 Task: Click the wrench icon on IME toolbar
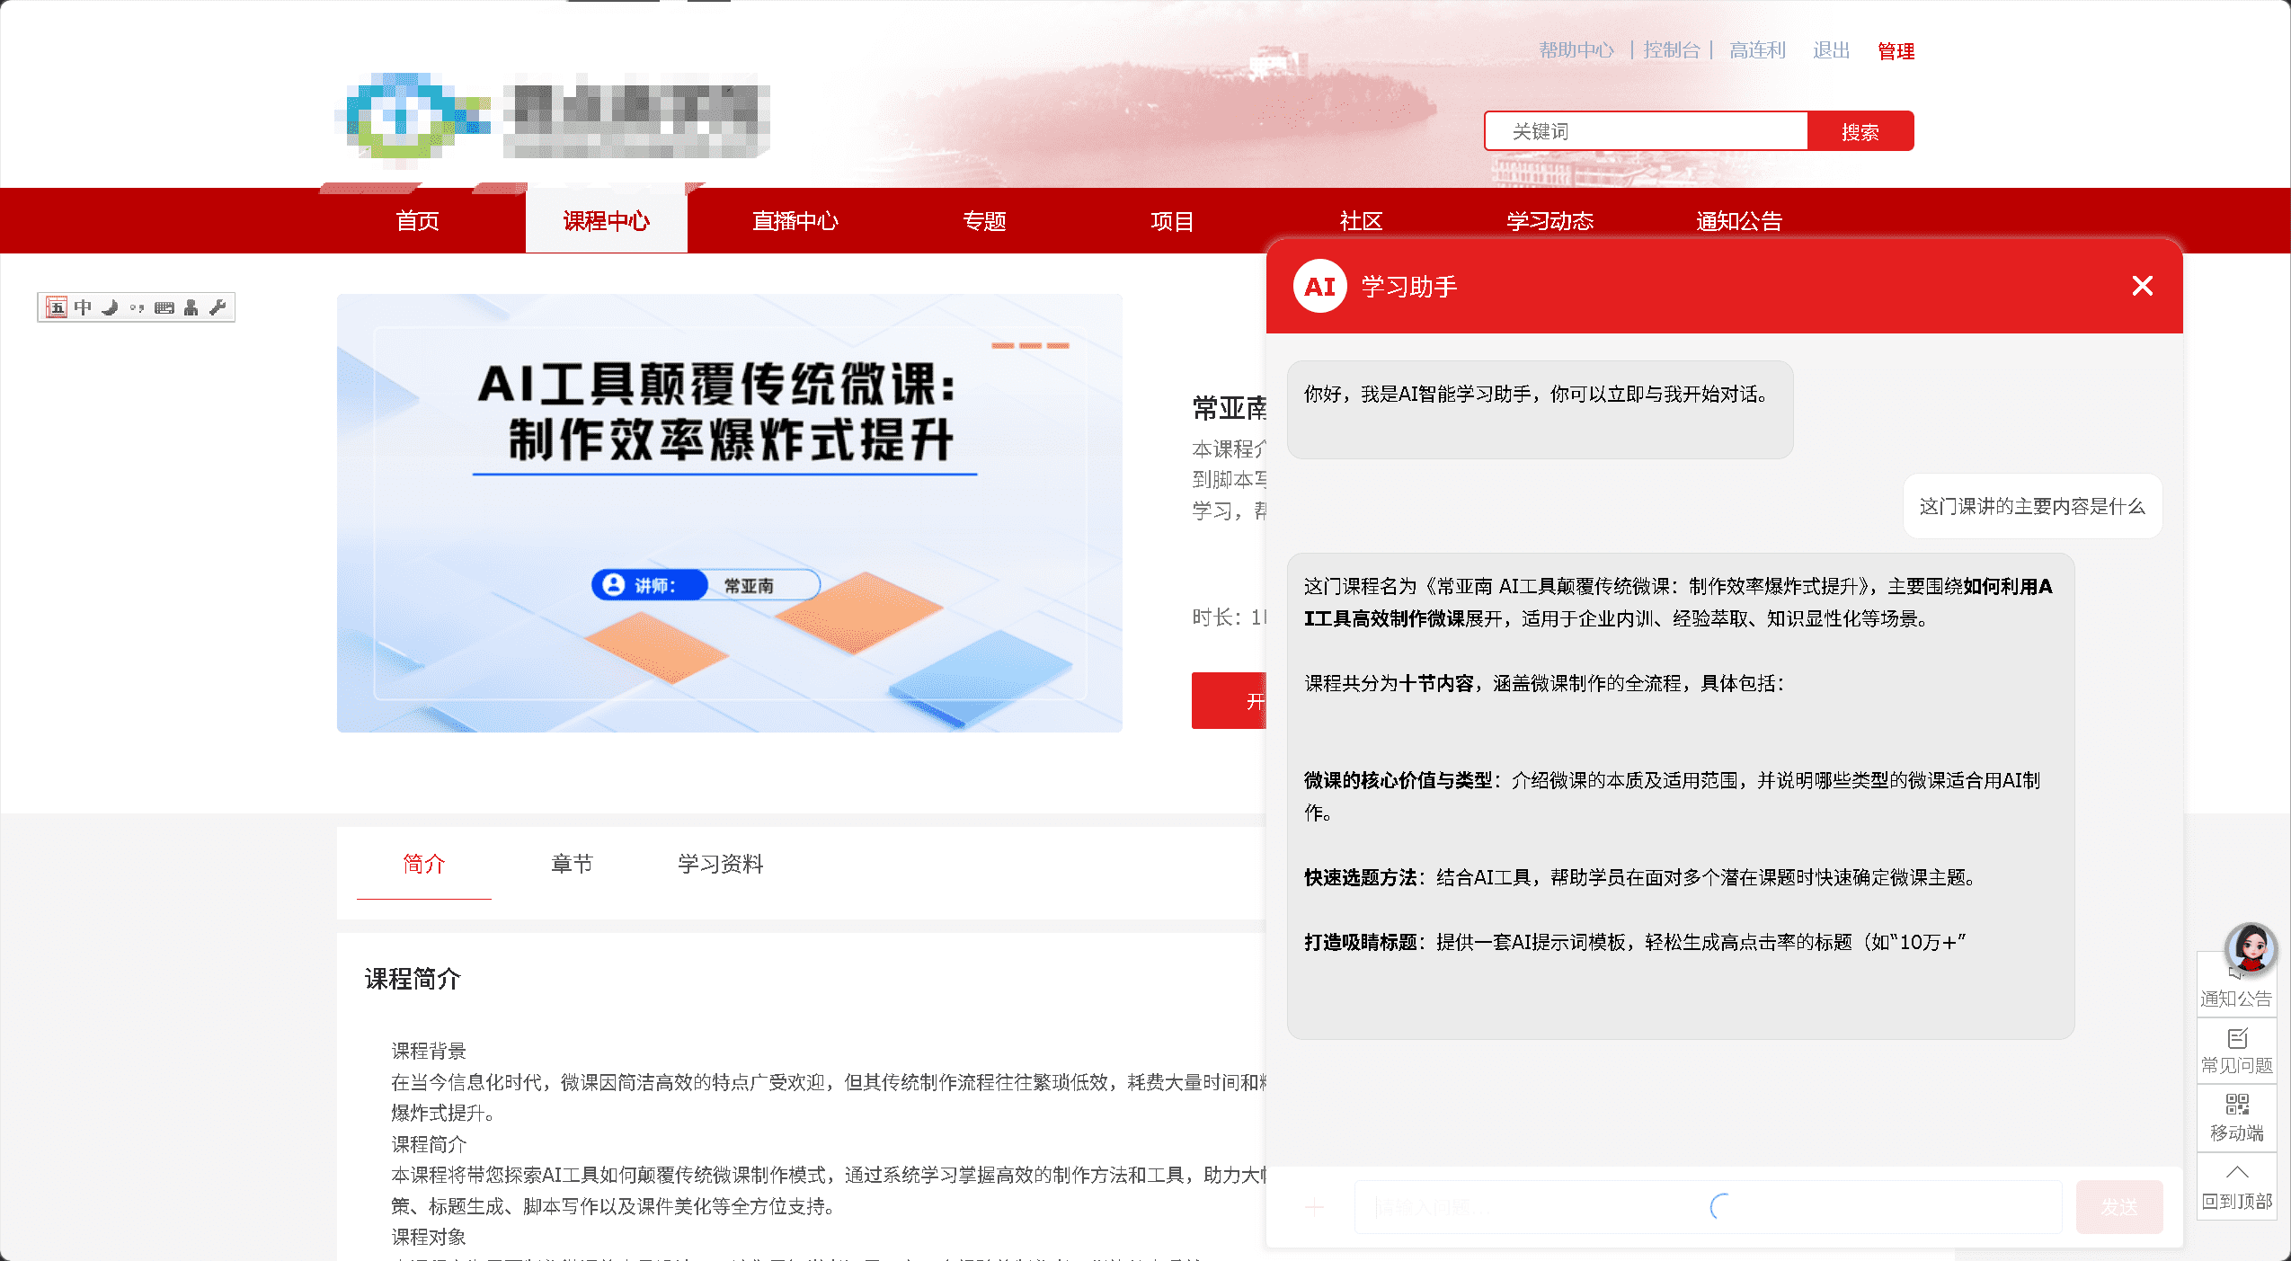[217, 307]
